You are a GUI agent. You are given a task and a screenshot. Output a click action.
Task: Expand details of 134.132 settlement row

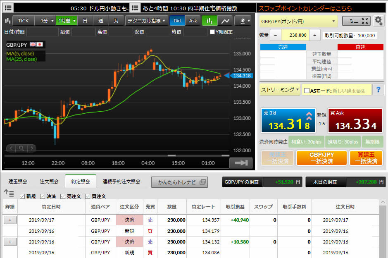click(10, 241)
